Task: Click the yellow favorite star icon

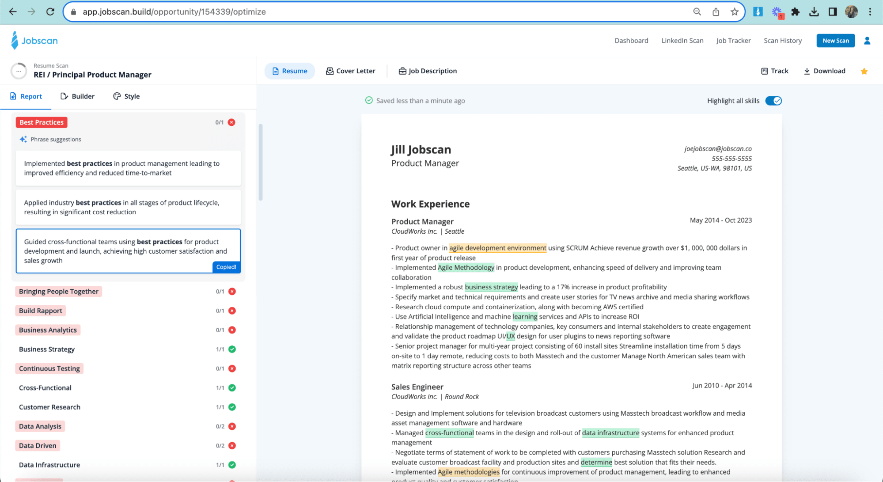Action: pyautogui.click(x=864, y=71)
